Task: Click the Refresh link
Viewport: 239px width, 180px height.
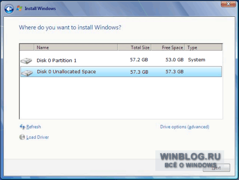Action: [33, 127]
